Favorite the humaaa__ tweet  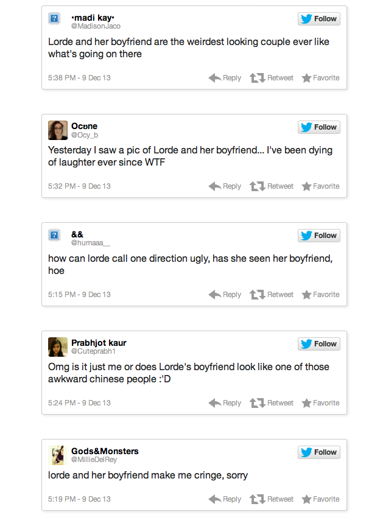coord(320,295)
